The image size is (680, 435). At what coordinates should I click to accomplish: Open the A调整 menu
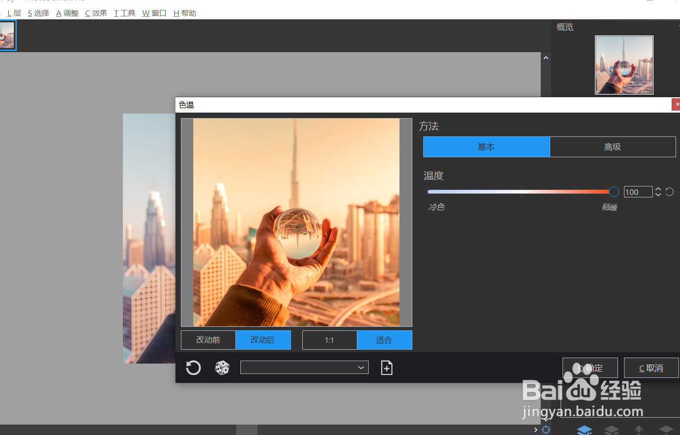tap(67, 13)
